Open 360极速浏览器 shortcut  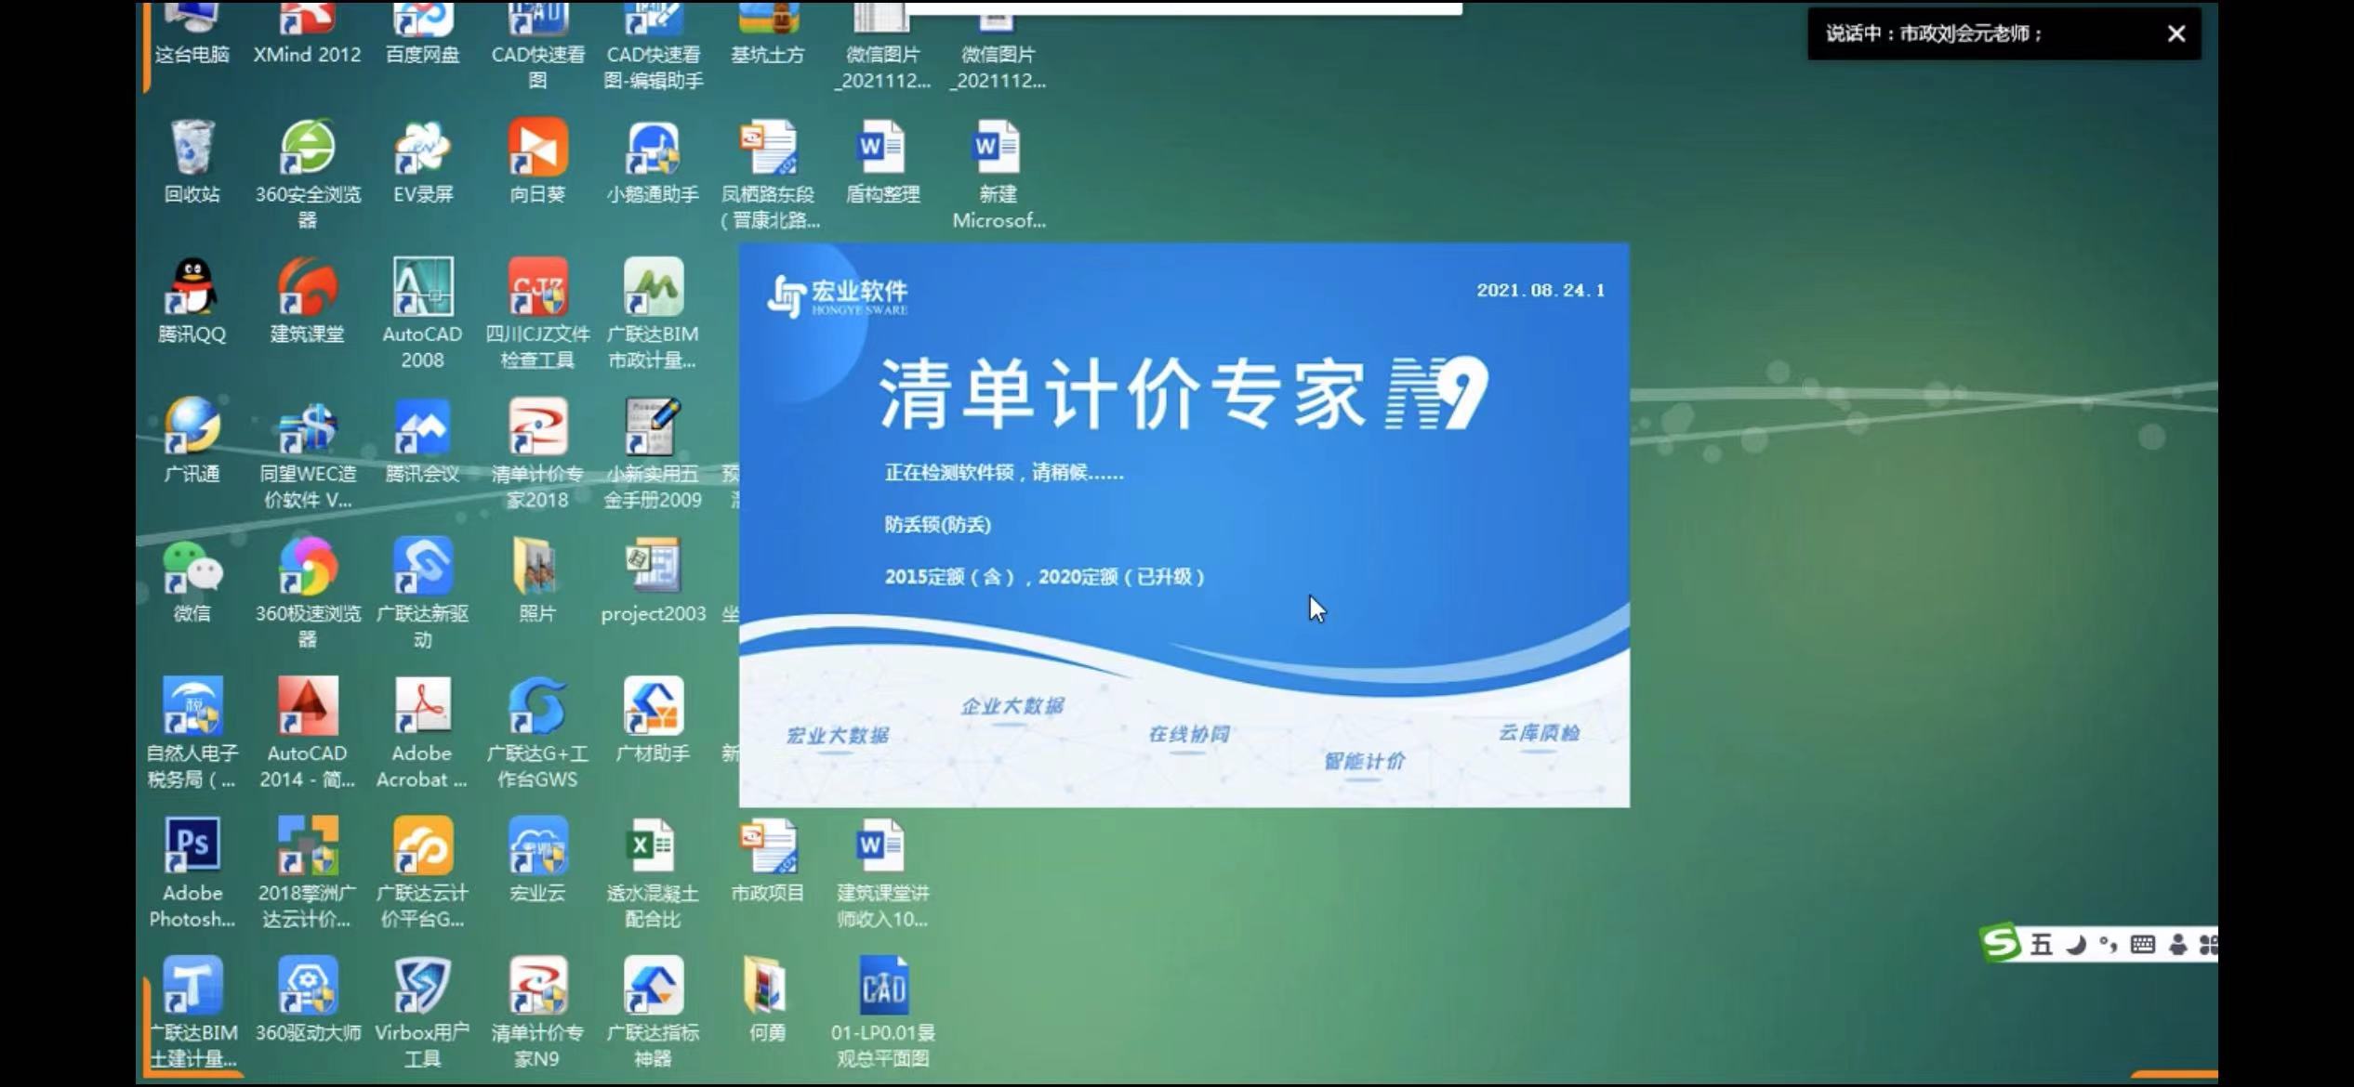point(307,594)
